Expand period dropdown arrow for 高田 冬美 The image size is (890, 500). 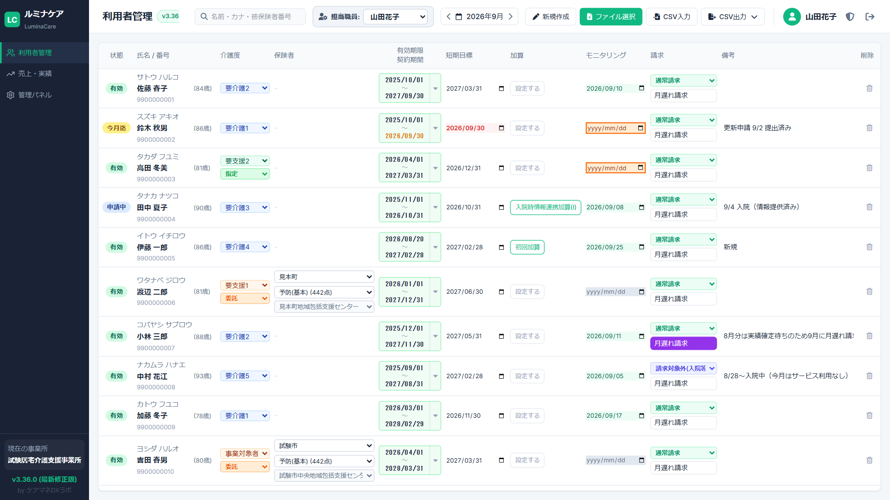click(x=435, y=168)
